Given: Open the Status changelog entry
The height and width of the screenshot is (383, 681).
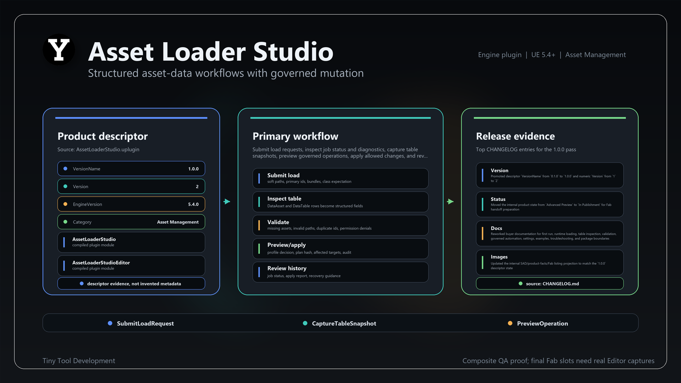Looking at the screenshot, I should (550, 204).
